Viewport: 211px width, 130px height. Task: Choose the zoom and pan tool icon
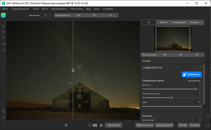click(x=3, y=50)
